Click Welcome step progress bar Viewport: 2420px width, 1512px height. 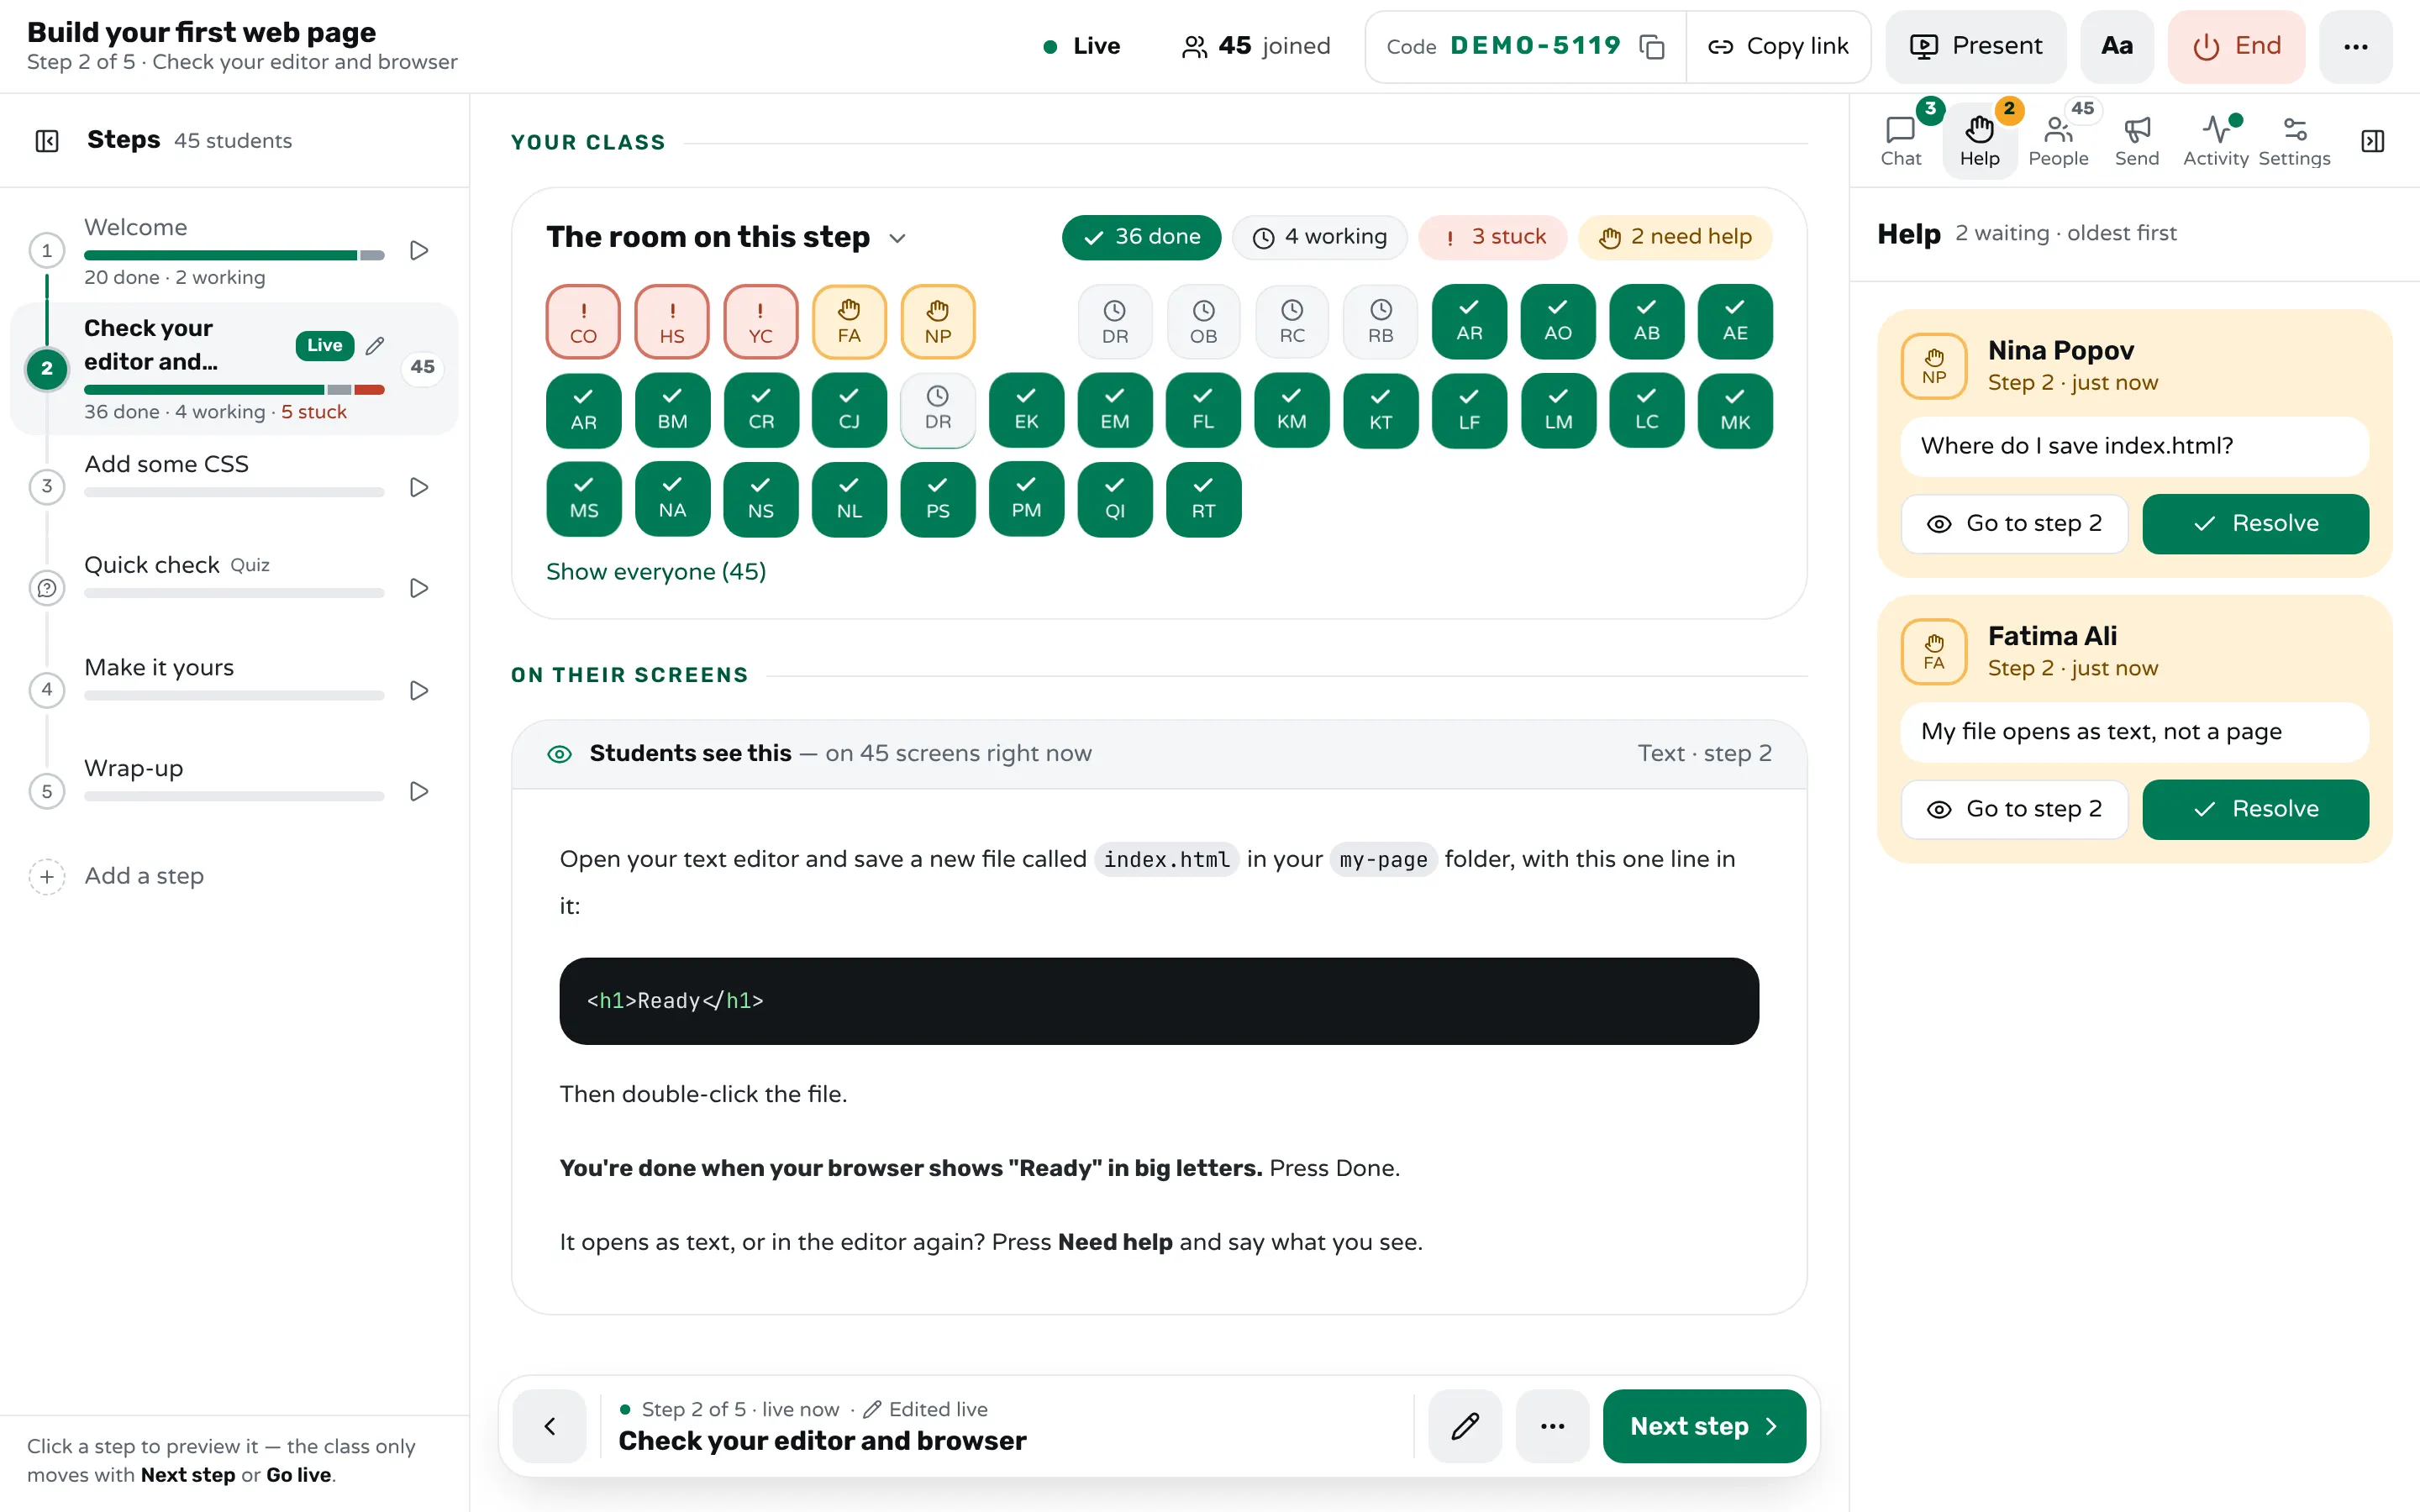pyautogui.click(x=234, y=255)
